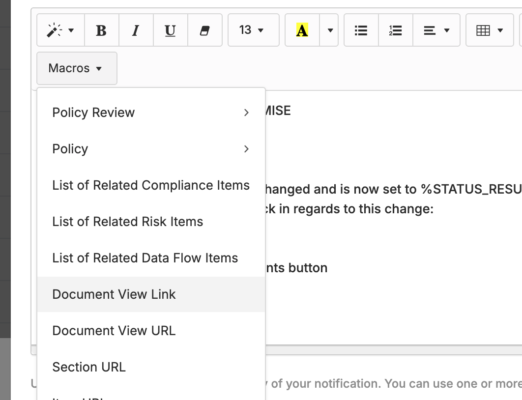The height and width of the screenshot is (400, 522).
Task: Click the eraser remove font style icon
Action: (204, 30)
